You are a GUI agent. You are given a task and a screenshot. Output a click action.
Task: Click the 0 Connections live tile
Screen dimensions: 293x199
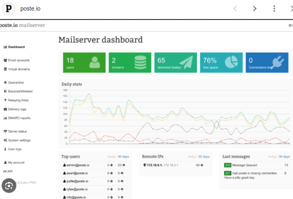(x=267, y=62)
